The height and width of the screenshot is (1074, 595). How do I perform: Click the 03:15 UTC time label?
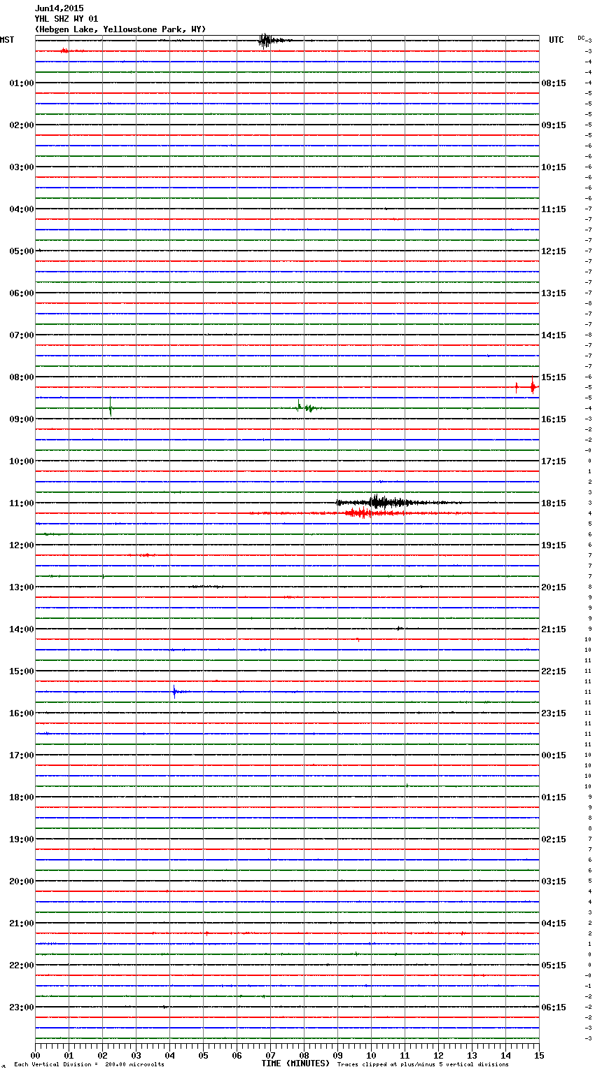point(554,881)
